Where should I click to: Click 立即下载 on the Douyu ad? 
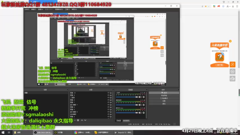point(220,65)
